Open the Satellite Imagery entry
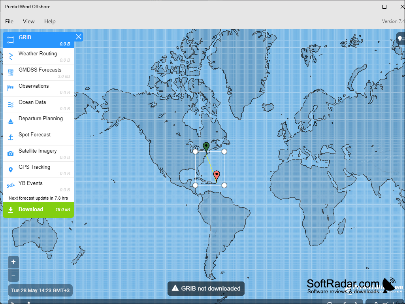 [x=38, y=153]
